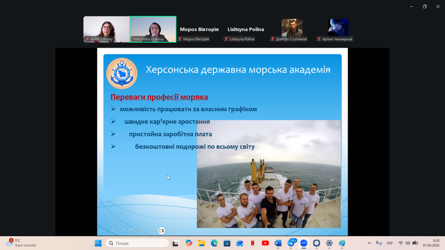Viewport: 445px width, 250px height.
Task: Expand hidden system tray icons chevron
Action: click(x=369, y=243)
